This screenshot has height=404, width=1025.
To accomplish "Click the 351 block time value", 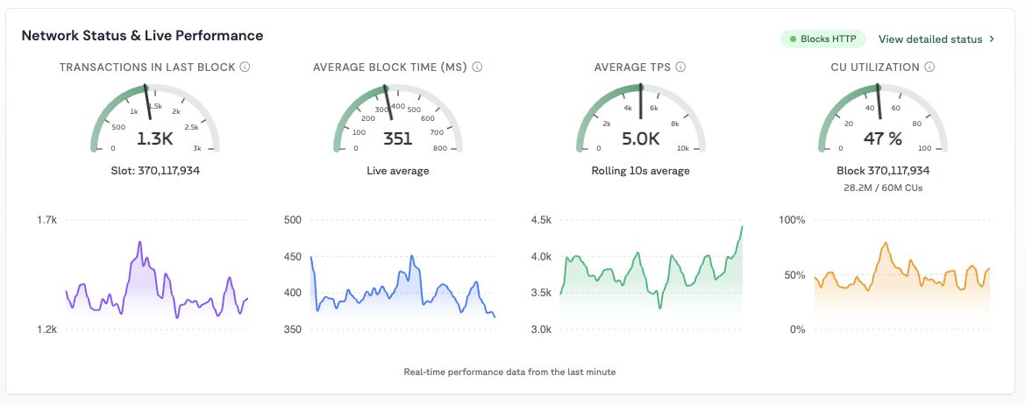I will click(x=397, y=138).
